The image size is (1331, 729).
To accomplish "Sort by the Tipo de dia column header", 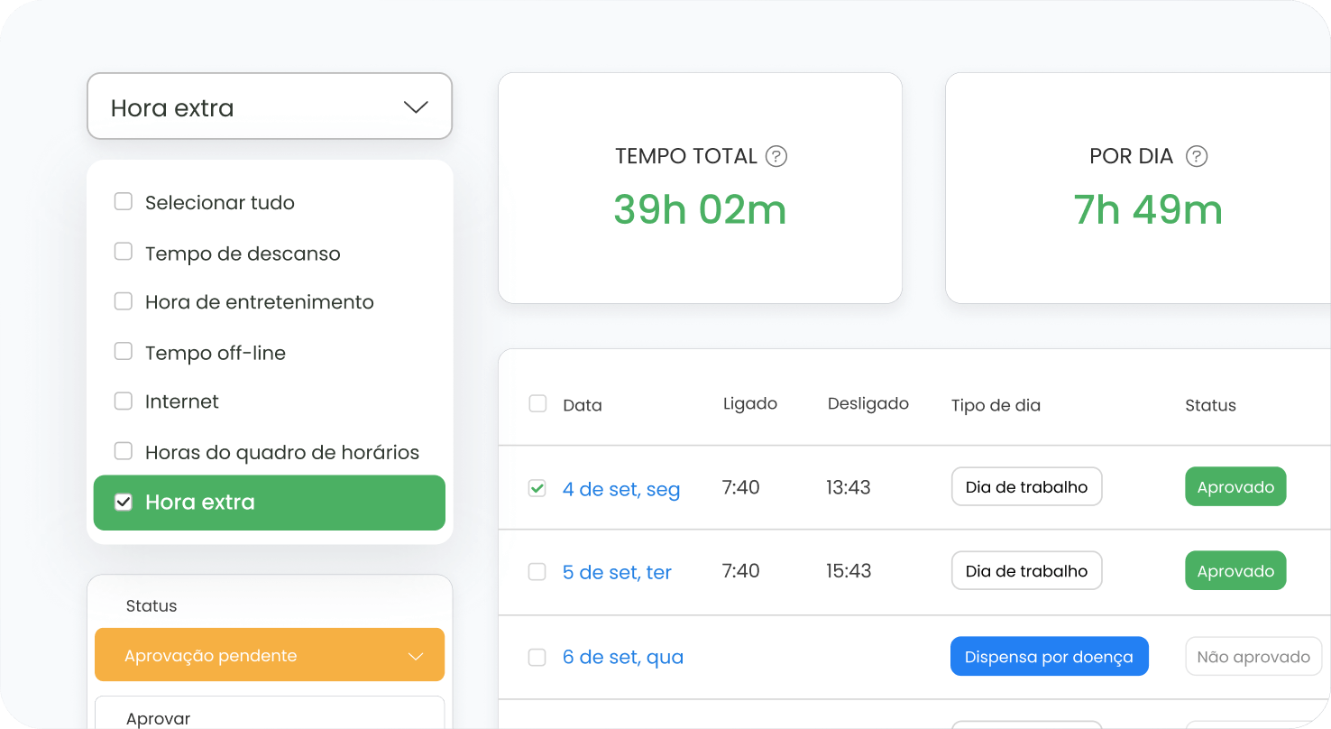I will (x=996, y=405).
